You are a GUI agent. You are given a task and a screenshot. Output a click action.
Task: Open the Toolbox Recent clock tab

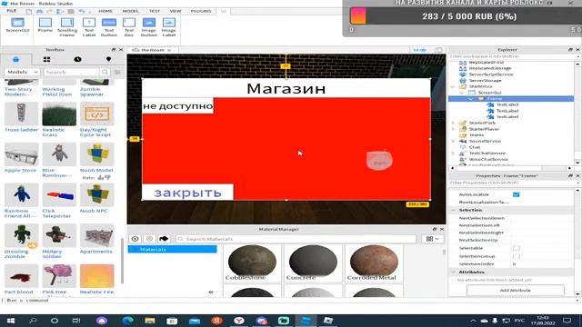click(x=77, y=59)
